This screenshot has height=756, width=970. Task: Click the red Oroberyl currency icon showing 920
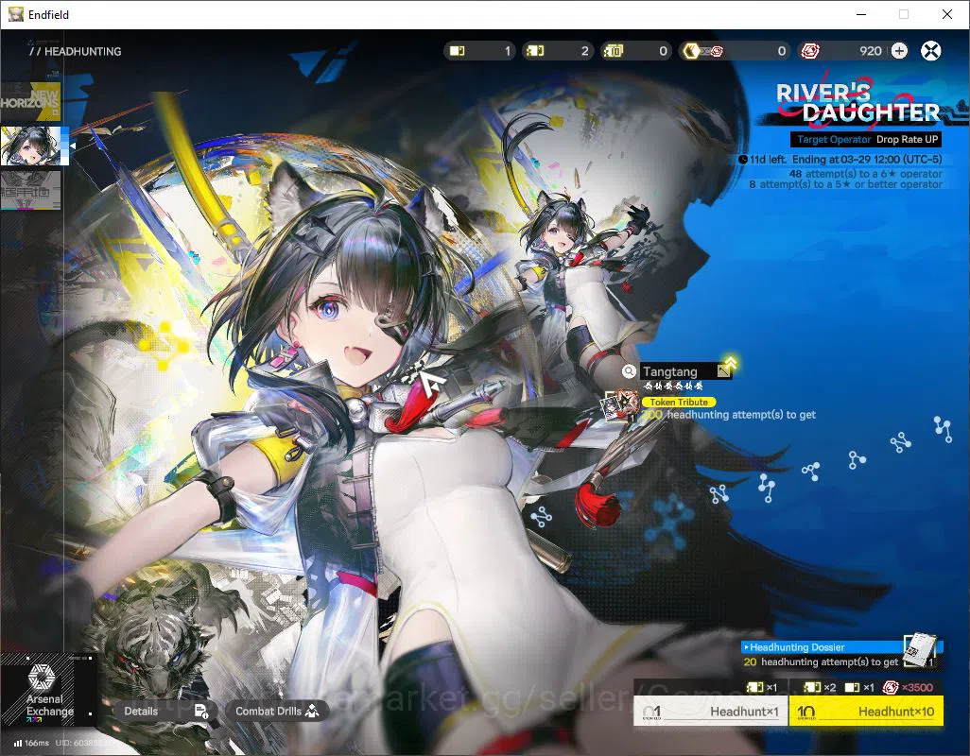(x=810, y=51)
